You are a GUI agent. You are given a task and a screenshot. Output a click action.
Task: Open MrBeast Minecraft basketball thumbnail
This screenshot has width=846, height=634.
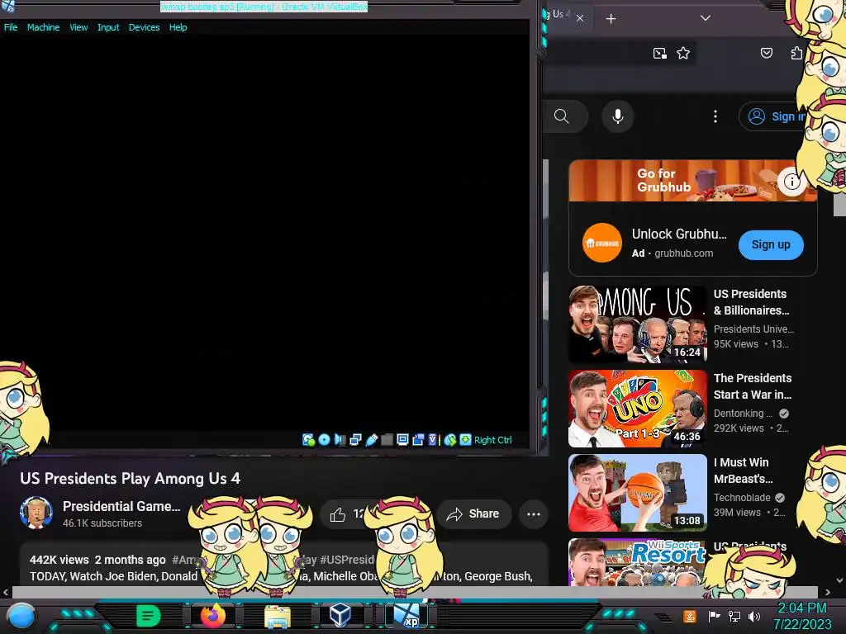coord(638,493)
